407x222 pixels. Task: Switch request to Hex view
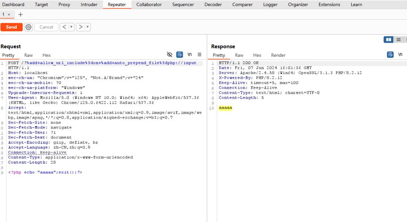coord(46,55)
